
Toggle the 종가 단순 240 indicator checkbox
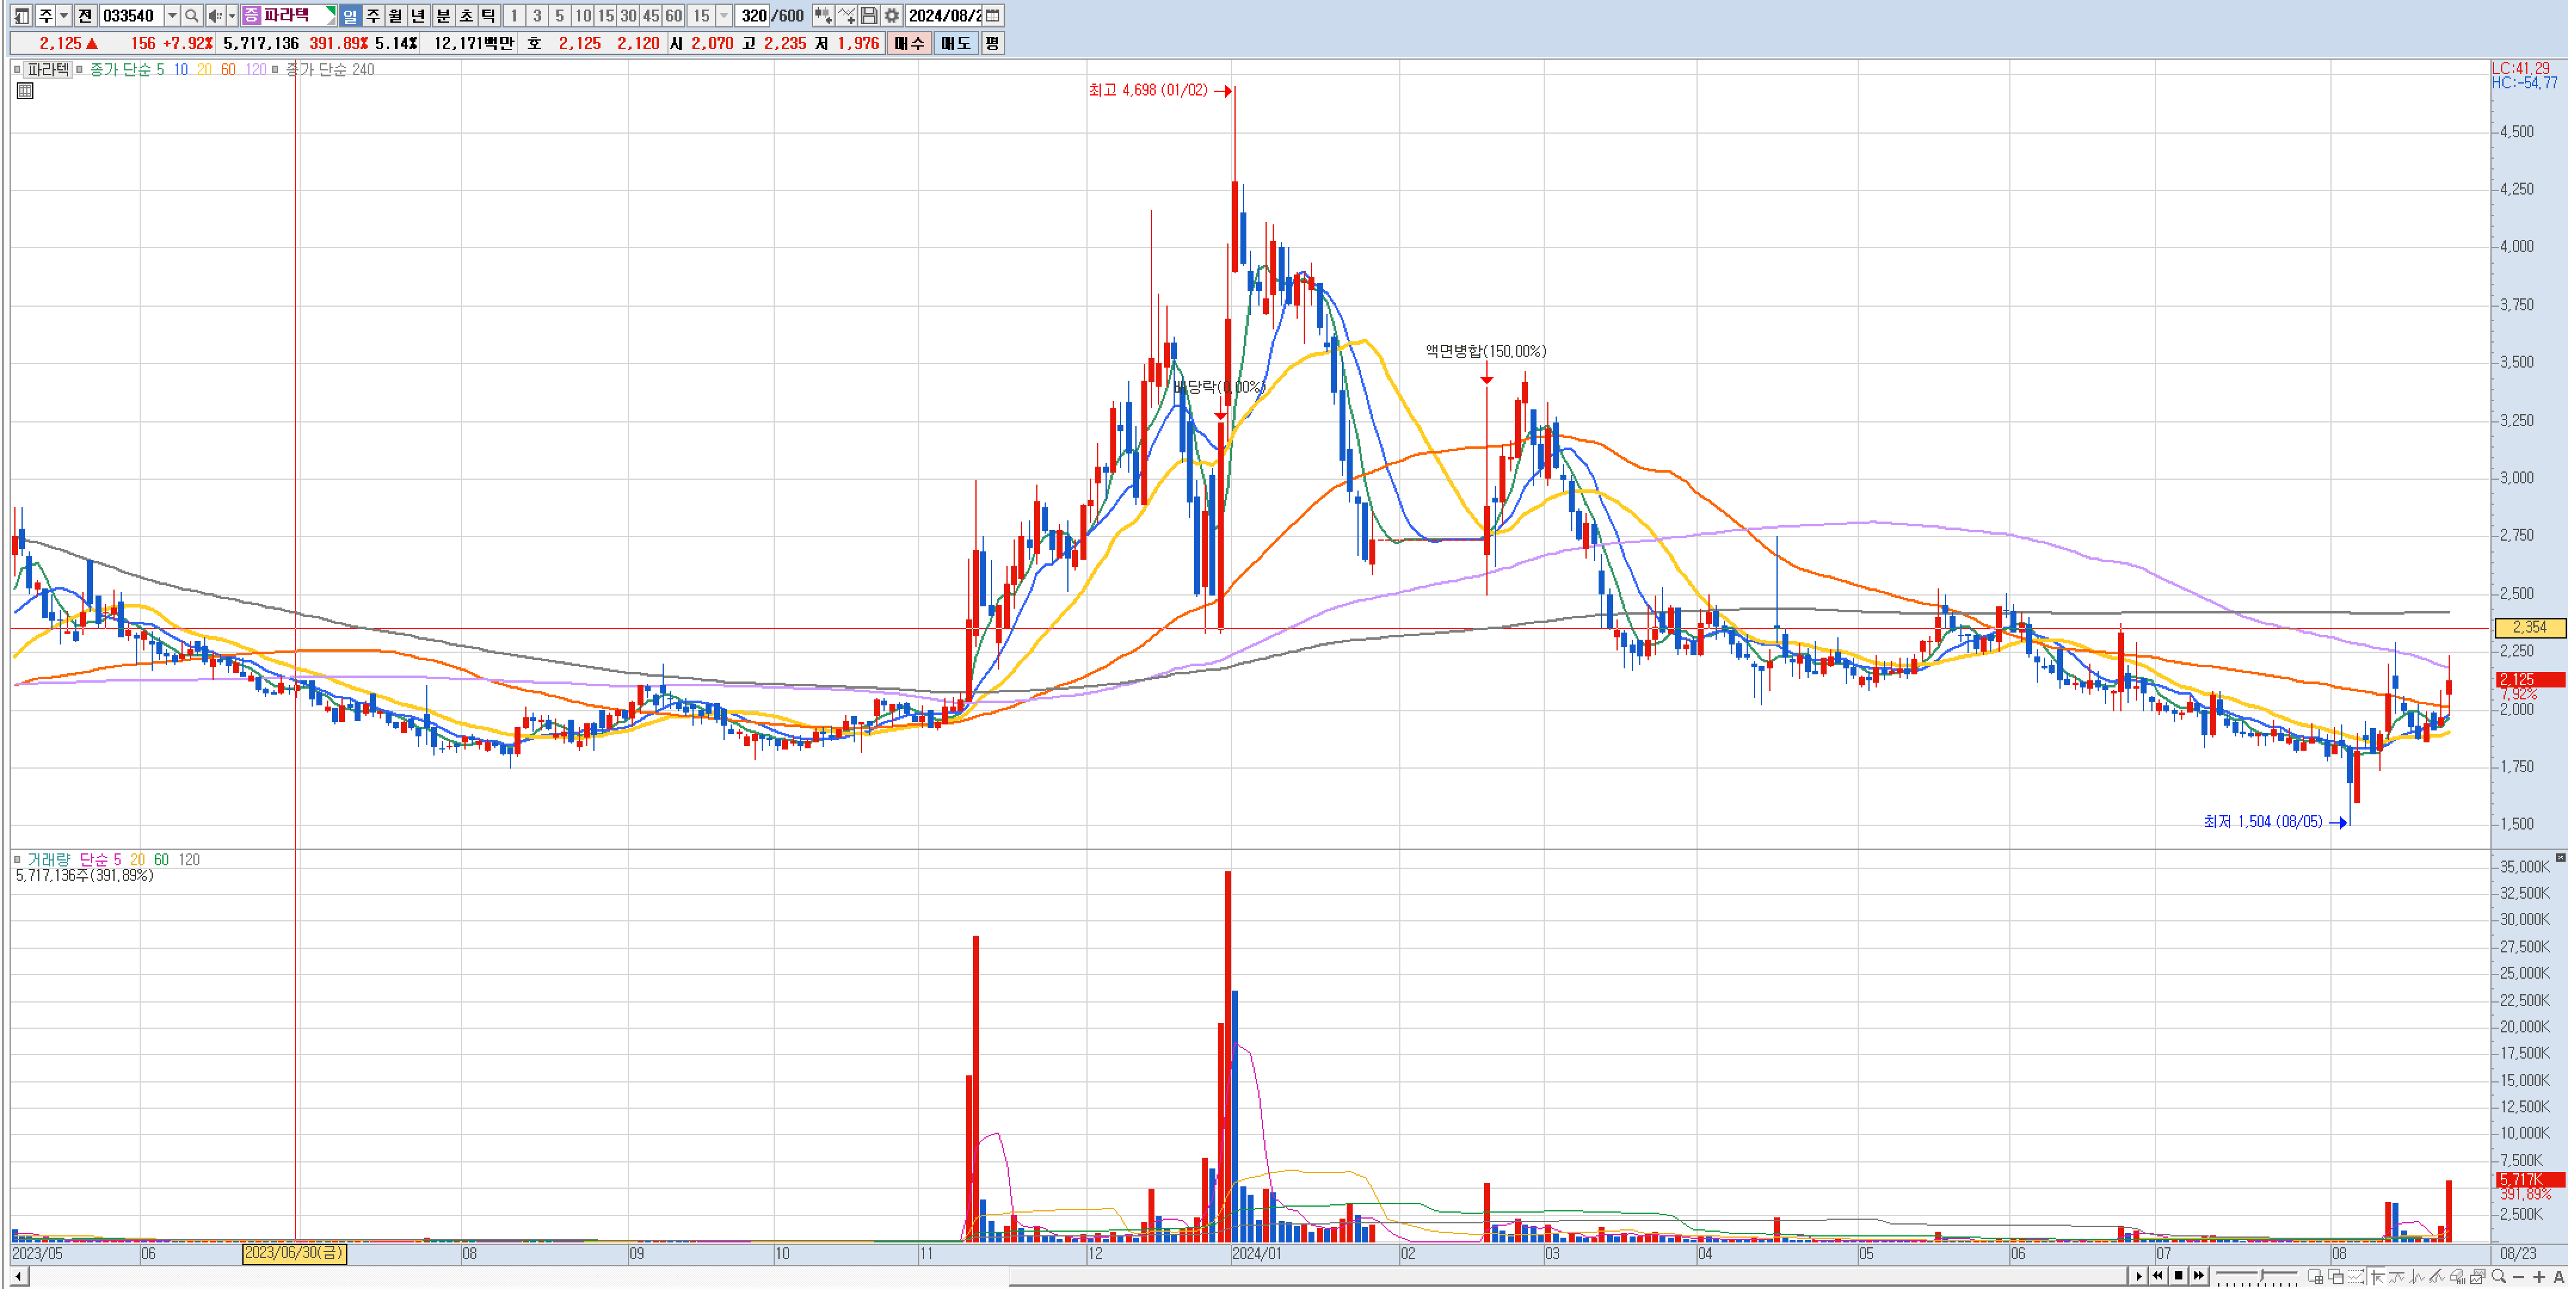[276, 70]
